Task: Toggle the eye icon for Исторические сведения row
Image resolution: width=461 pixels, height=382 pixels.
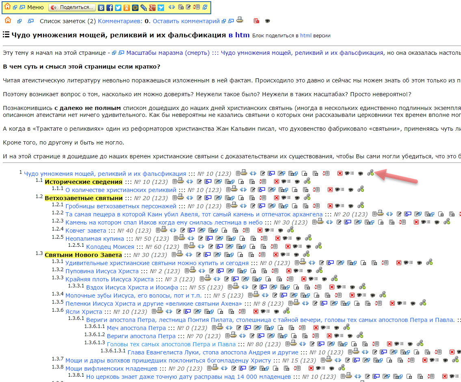Action: click(x=297, y=181)
